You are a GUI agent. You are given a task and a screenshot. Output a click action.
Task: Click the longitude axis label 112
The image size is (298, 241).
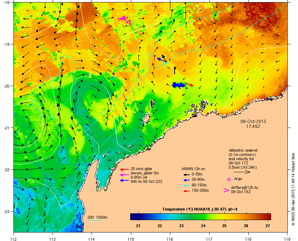pos(14,239)
